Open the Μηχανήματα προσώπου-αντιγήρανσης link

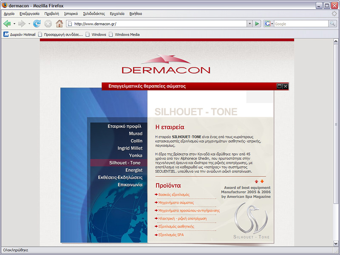(x=189, y=210)
